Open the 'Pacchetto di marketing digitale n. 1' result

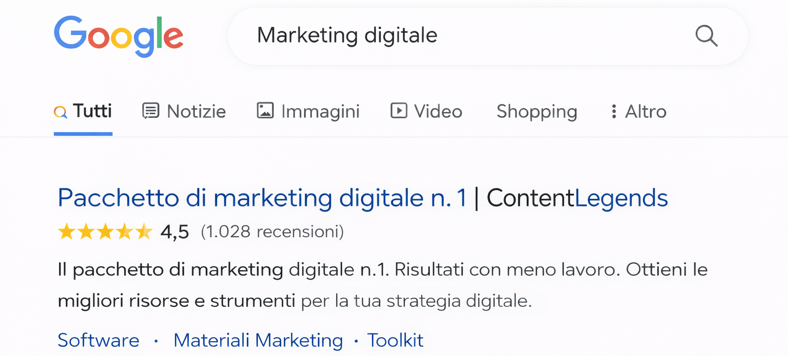pyautogui.click(x=262, y=198)
